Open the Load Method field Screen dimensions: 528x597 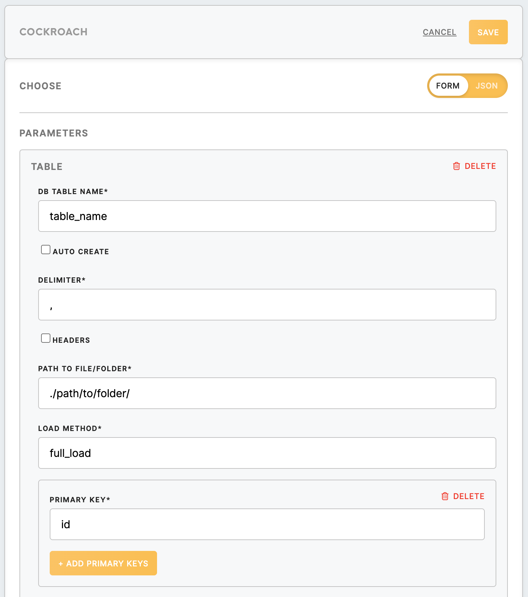point(267,453)
